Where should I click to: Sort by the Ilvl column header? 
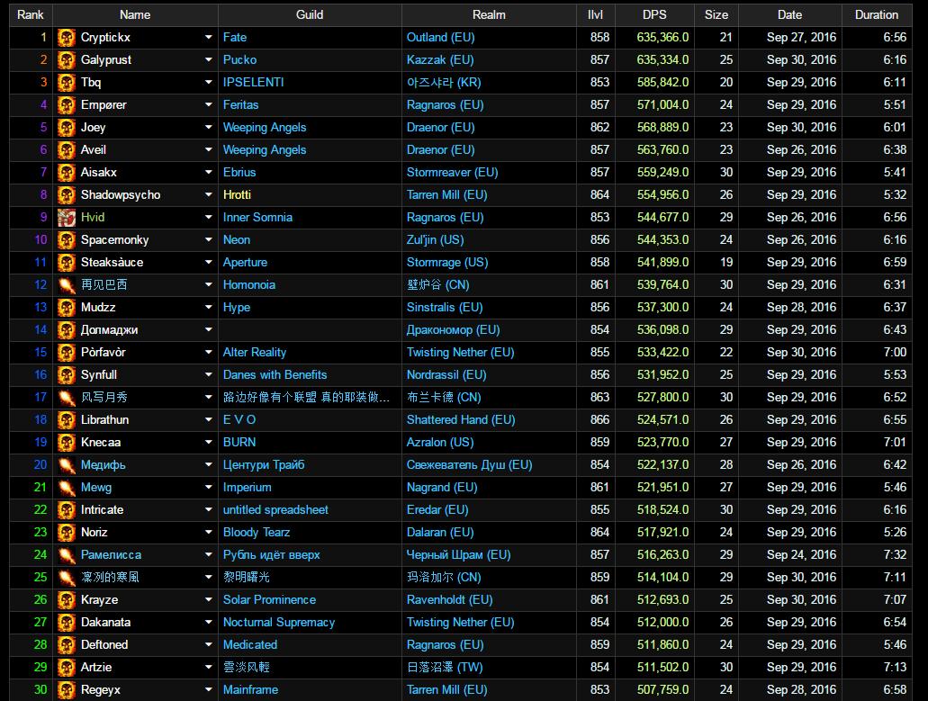point(595,14)
